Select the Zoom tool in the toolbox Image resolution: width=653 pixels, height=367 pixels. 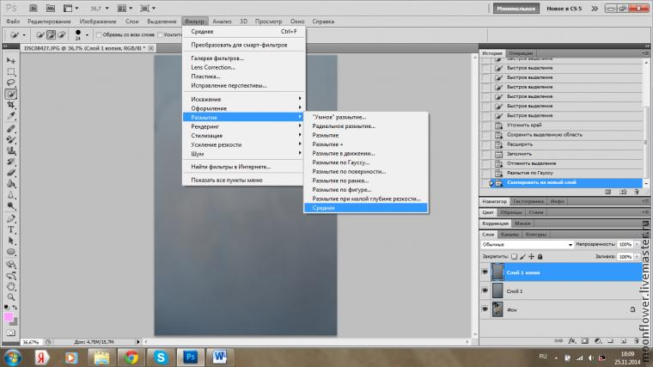pos(11,297)
